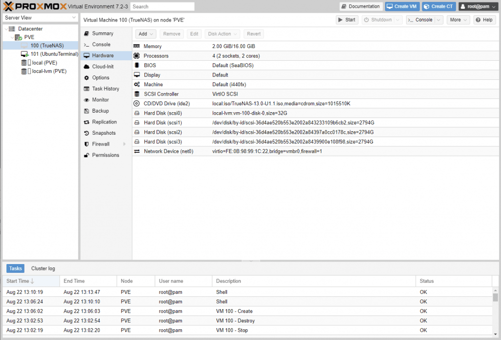
Task: Select the VM 100 - Stop task row
Action: pos(248,330)
